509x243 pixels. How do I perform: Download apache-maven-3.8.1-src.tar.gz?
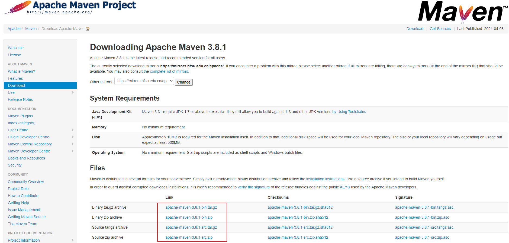191,227
